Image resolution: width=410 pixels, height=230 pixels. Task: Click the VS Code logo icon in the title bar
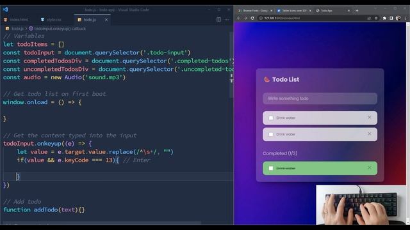5,10
